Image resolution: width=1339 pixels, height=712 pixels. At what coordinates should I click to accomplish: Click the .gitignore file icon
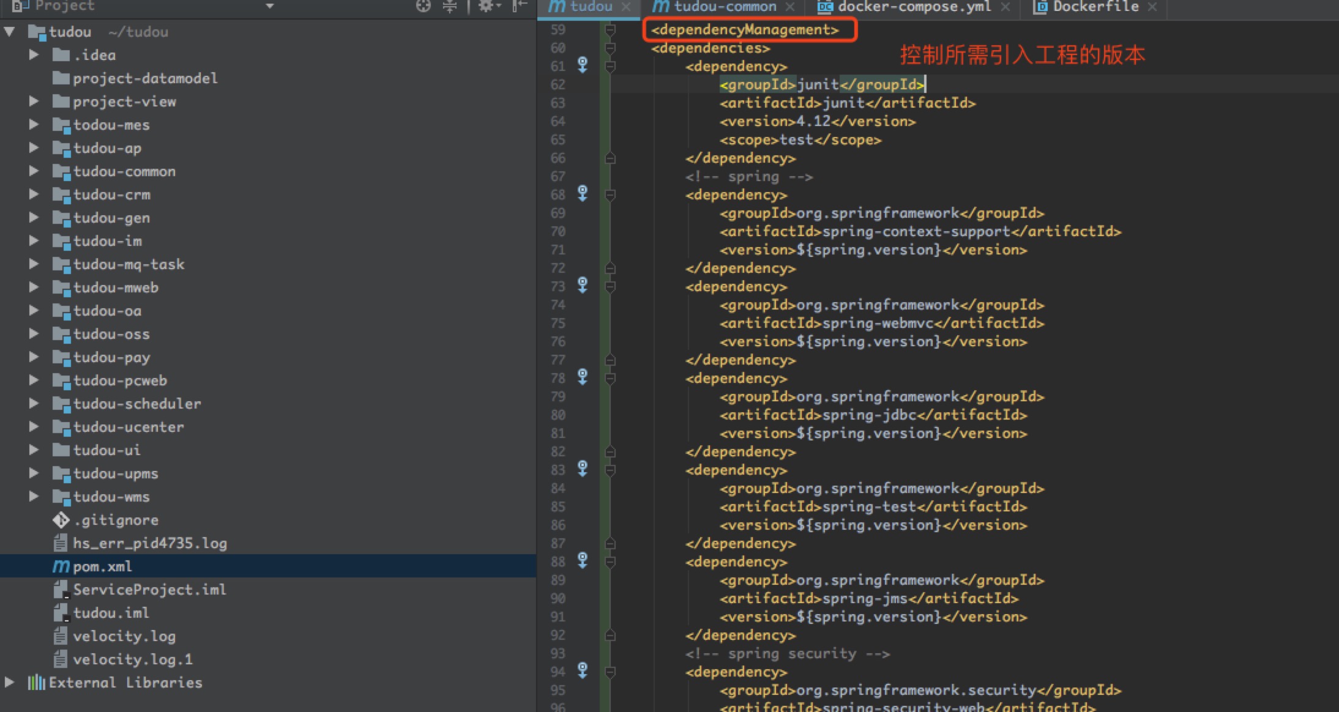(61, 520)
